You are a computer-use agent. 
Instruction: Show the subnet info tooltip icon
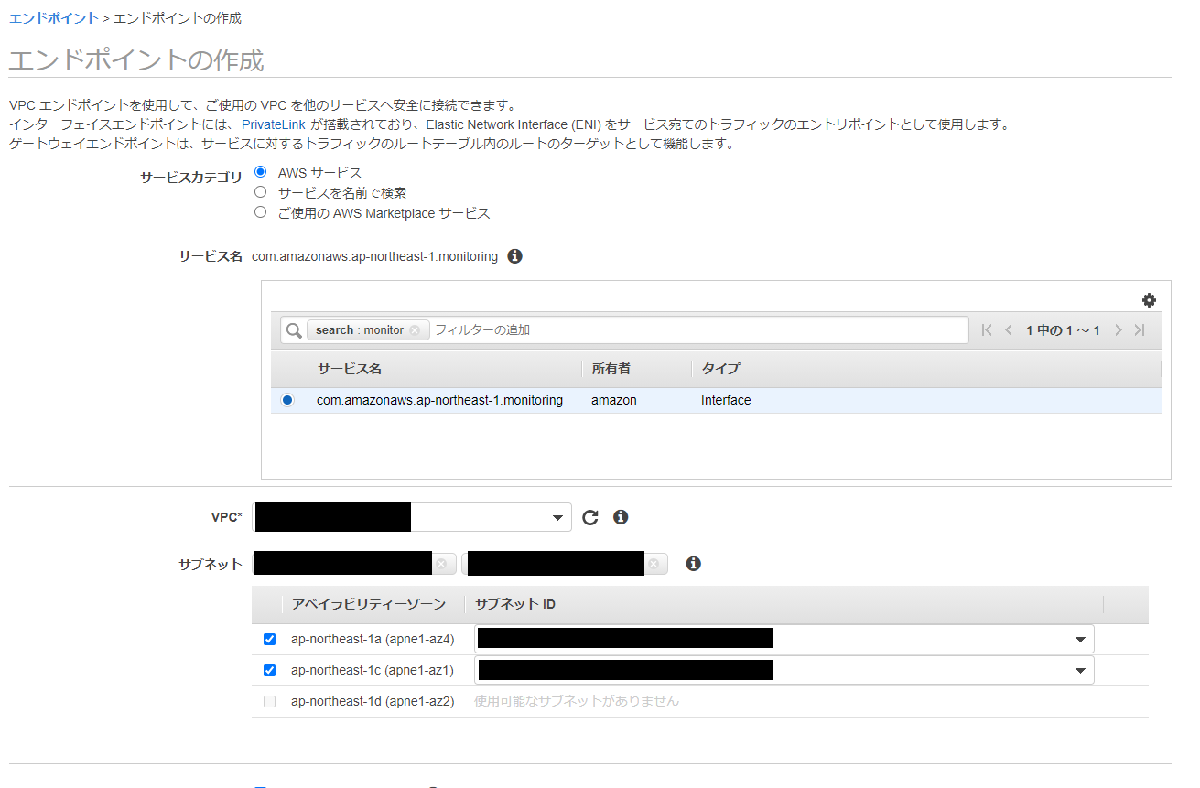coord(693,563)
